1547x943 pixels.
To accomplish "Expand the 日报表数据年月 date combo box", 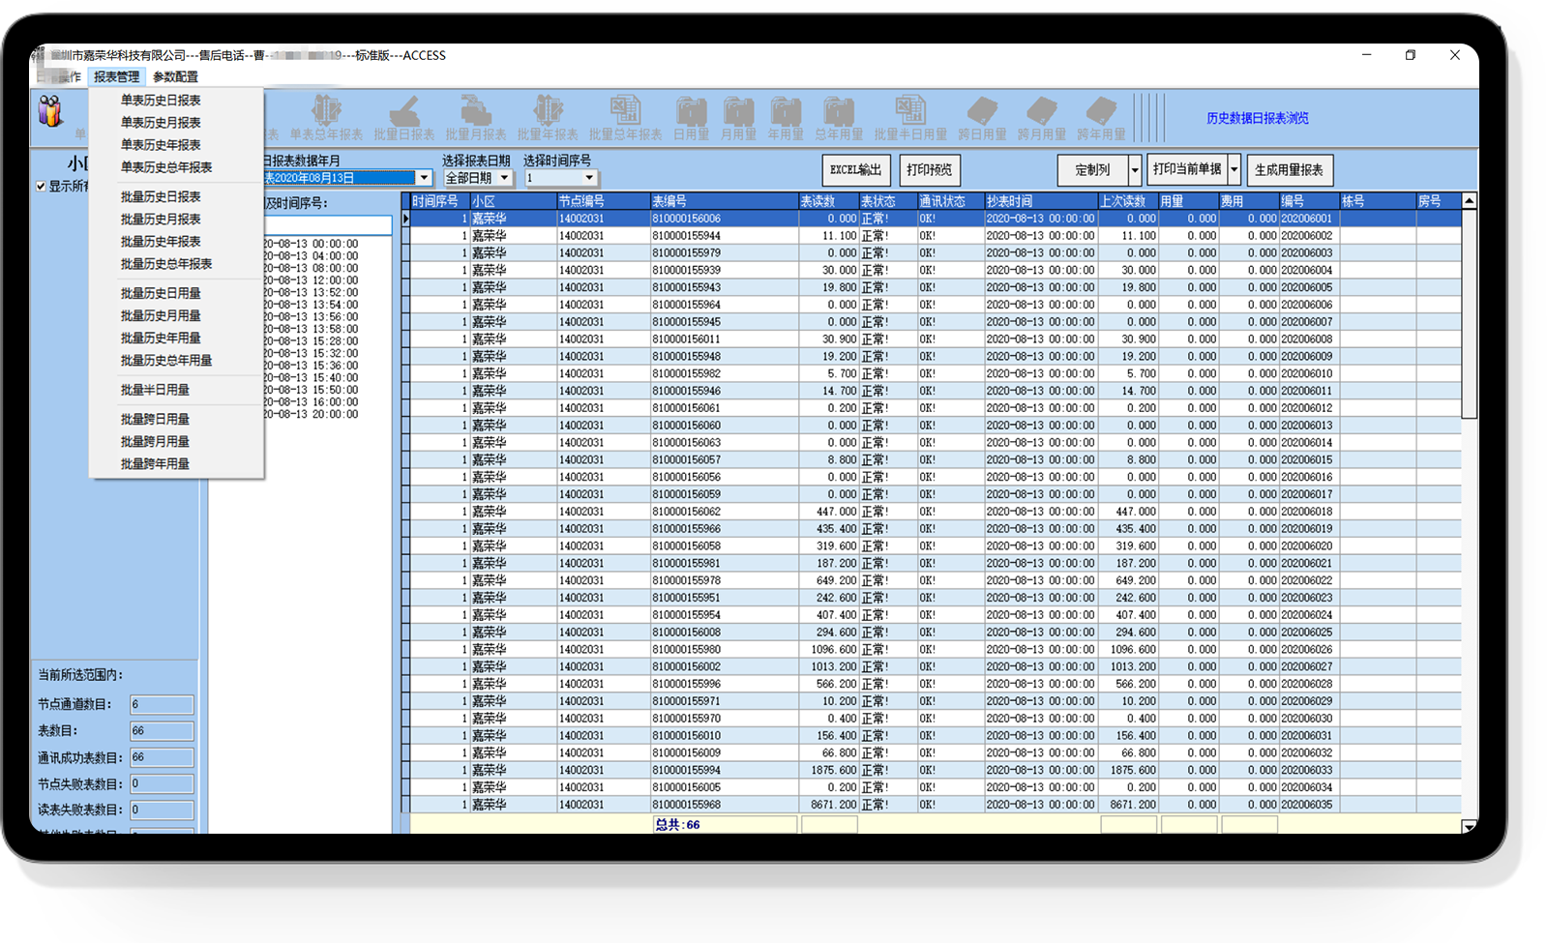I will coord(424,178).
